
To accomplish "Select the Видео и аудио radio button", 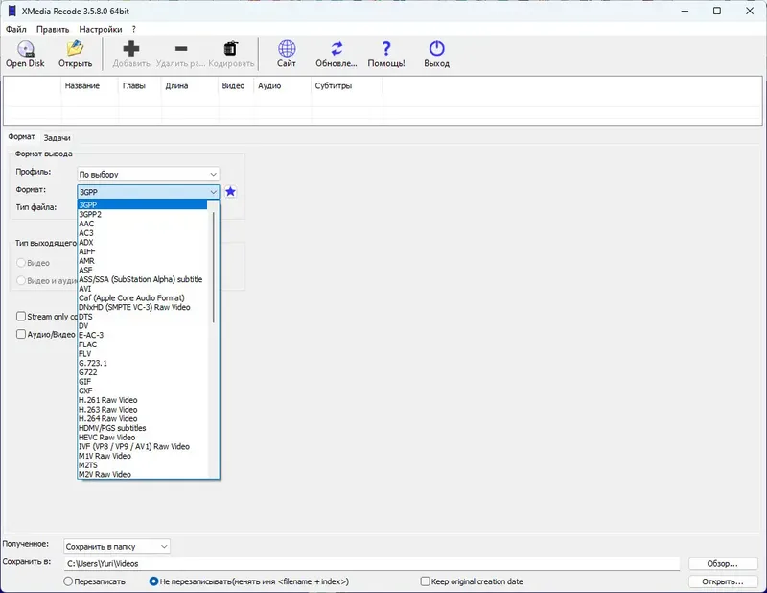I will pyautogui.click(x=21, y=280).
